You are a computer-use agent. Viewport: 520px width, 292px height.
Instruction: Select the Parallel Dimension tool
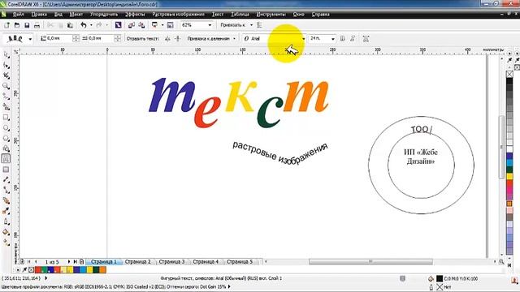6,179
